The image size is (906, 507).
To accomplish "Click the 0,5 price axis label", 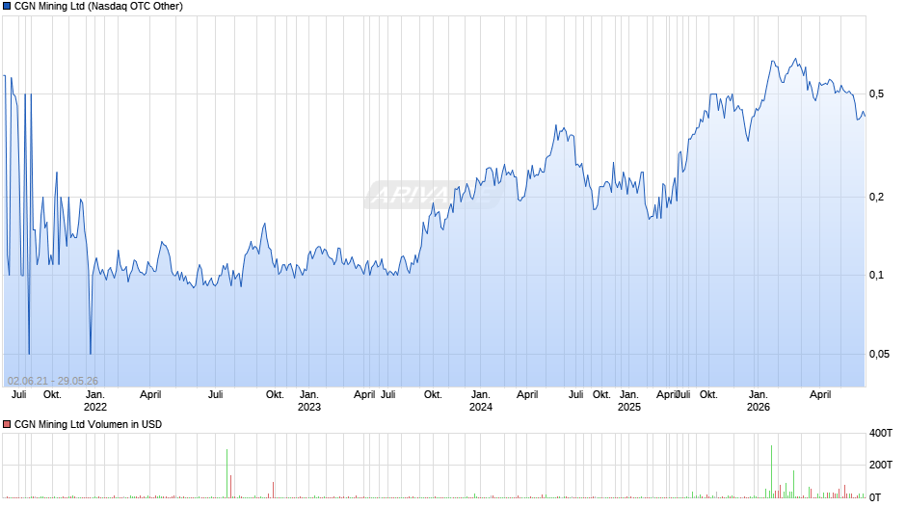I will pyautogui.click(x=876, y=93).
